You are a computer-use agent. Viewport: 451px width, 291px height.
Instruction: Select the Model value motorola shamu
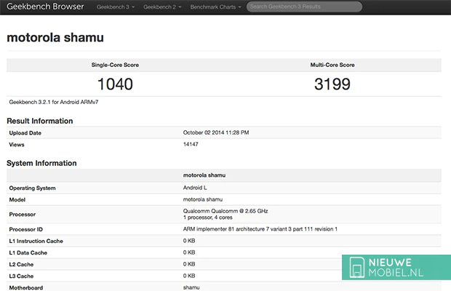[x=203, y=199]
